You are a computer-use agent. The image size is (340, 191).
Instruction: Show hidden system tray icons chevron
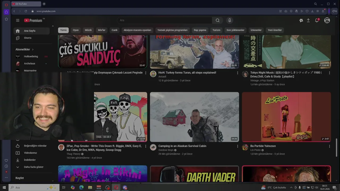point(291,188)
